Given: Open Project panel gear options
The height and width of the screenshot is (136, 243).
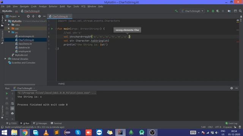Looking at the screenshot, I should click(x=39, y=16).
